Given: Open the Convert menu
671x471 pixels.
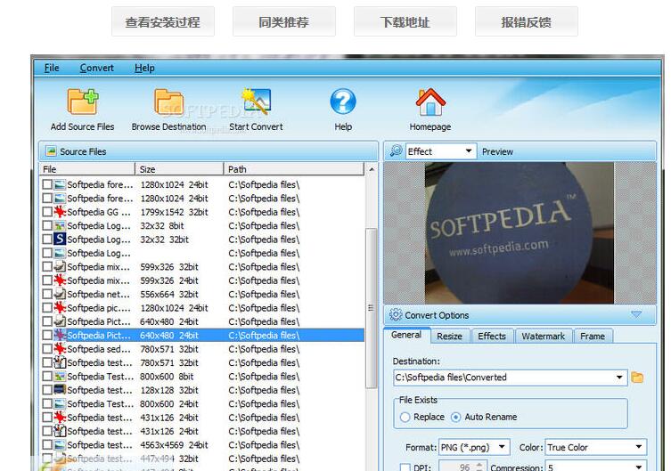Looking at the screenshot, I should (x=96, y=68).
